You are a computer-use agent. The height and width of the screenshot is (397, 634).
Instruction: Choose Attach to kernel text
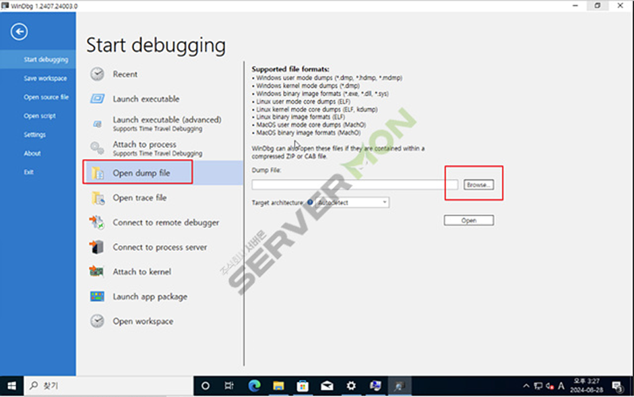tap(141, 272)
